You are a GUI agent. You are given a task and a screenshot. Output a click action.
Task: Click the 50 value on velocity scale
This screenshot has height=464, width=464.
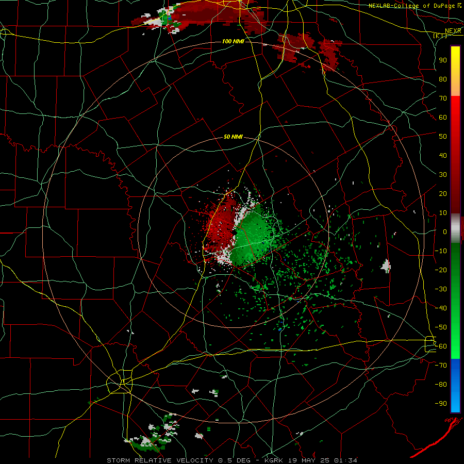pyautogui.click(x=443, y=137)
